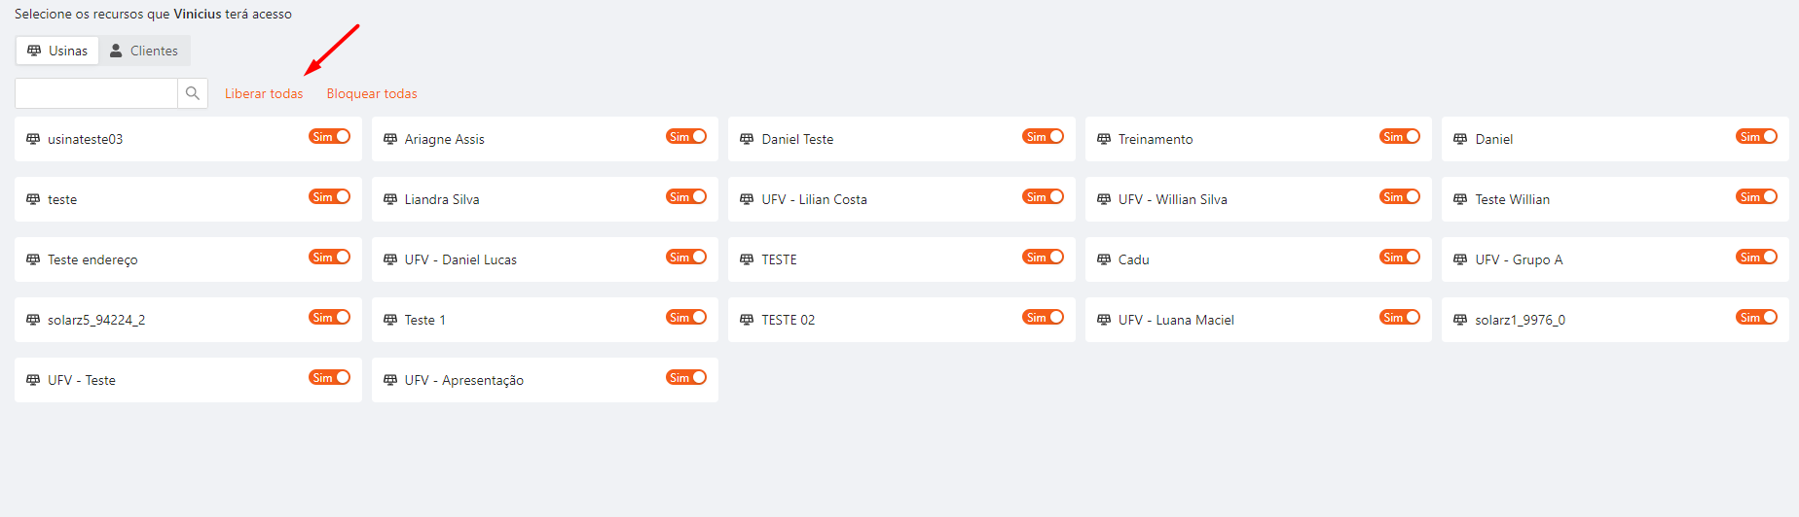Switch off the Teste 1 access toggle
Image resolution: width=1799 pixels, height=517 pixels.
click(686, 318)
